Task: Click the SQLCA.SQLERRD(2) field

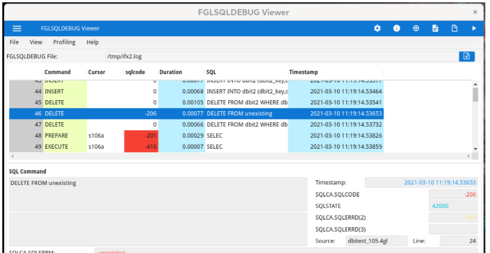Action: [453, 218]
